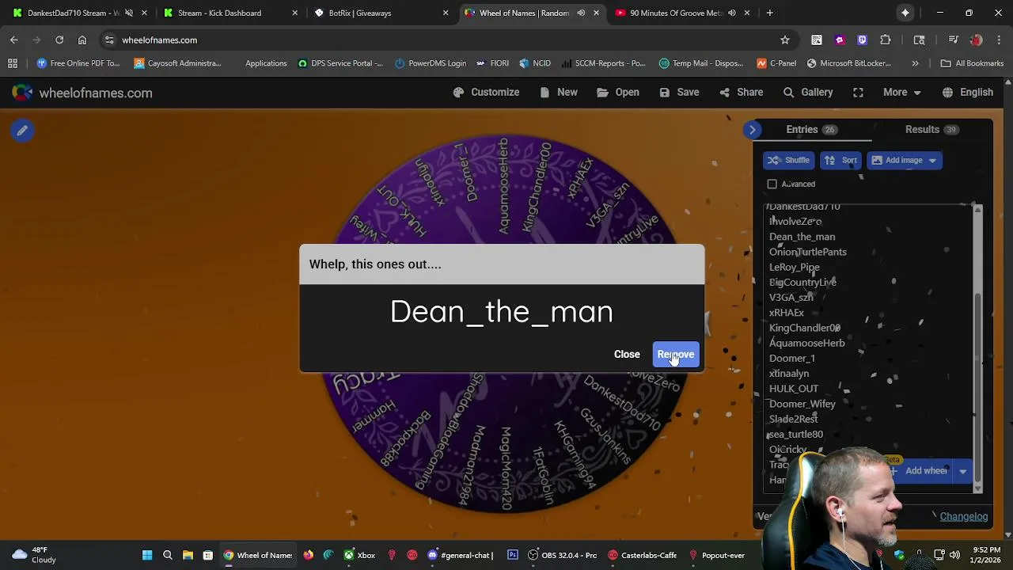The height and width of the screenshot is (570, 1013).
Task: Open the browser Extensions puzzle icon
Action: point(886,40)
